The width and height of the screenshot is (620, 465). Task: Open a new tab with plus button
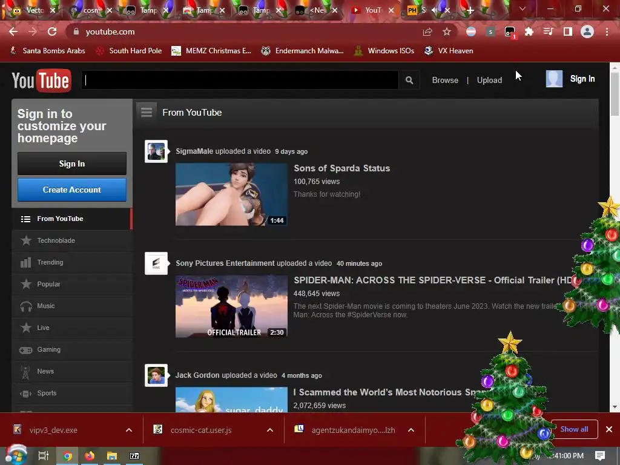(x=470, y=10)
